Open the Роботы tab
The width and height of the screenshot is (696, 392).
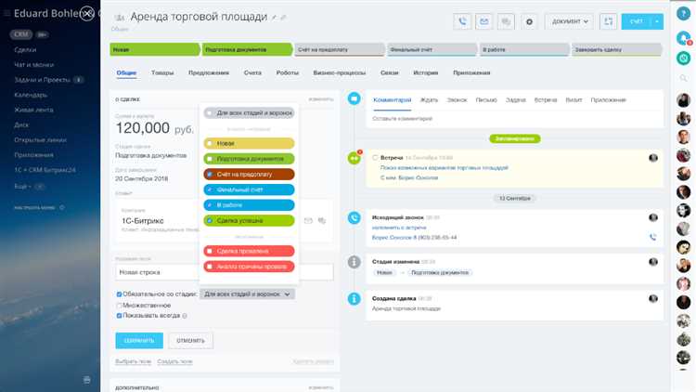[x=287, y=72]
